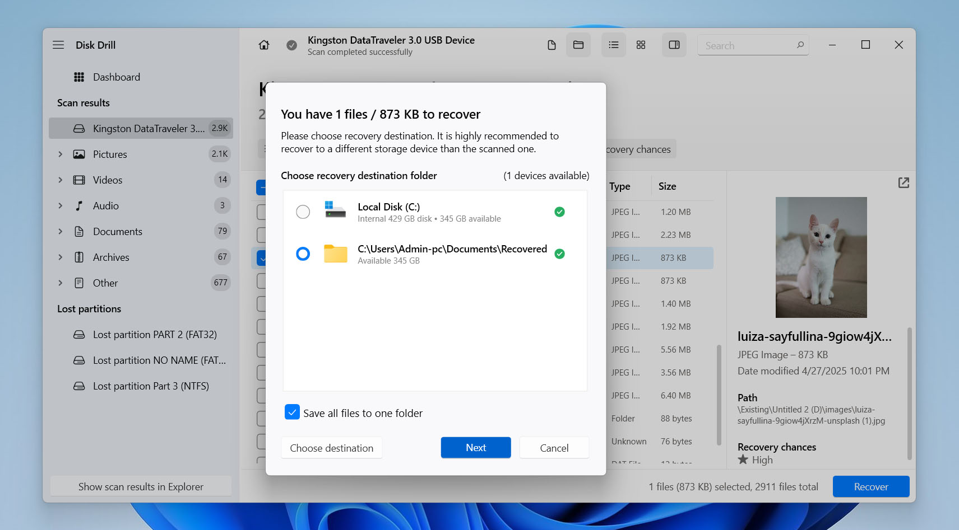Switch to folder view icon in toolbar

coord(578,45)
